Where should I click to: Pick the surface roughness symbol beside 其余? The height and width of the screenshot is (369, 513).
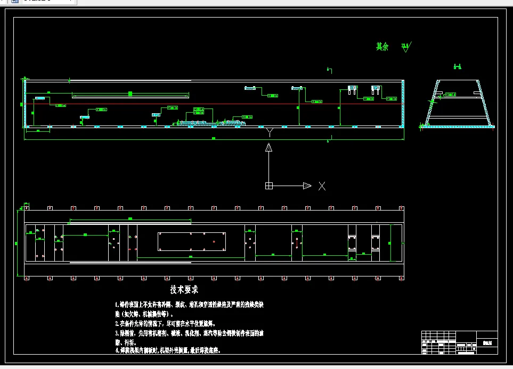406,47
